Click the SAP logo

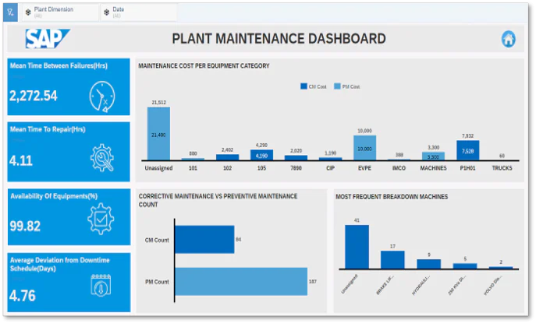click(x=47, y=39)
